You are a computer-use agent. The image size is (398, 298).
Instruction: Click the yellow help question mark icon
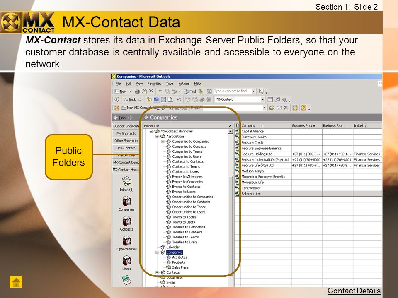click(x=303, y=108)
